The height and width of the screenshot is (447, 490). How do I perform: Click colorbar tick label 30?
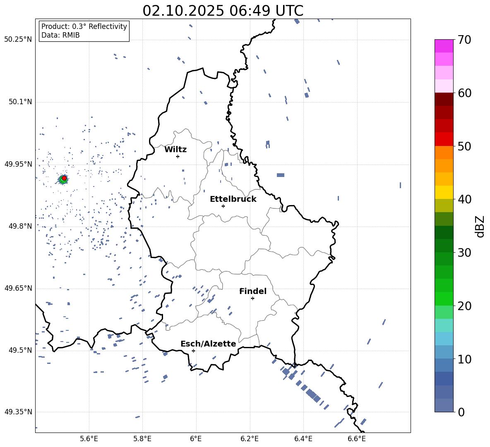(464, 253)
